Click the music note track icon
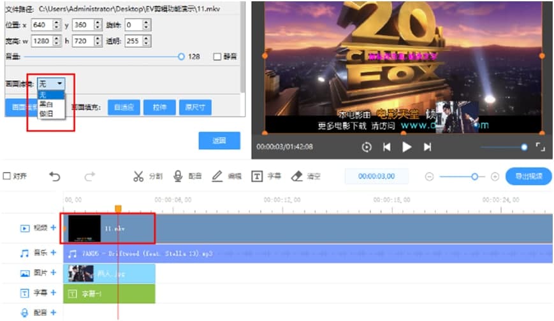 click(24, 253)
